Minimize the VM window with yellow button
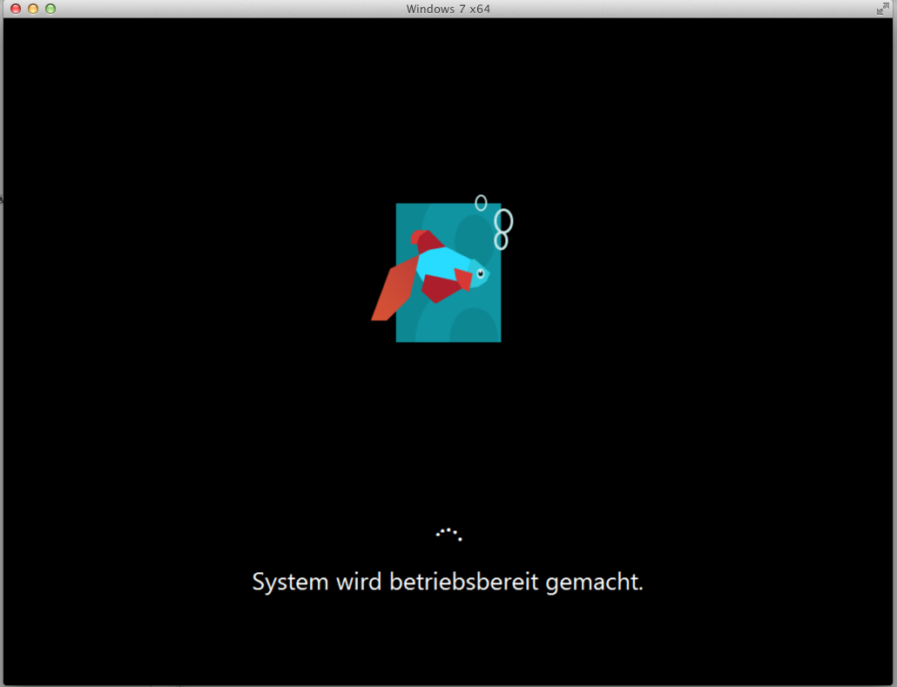The width and height of the screenshot is (897, 687). [33, 9]
